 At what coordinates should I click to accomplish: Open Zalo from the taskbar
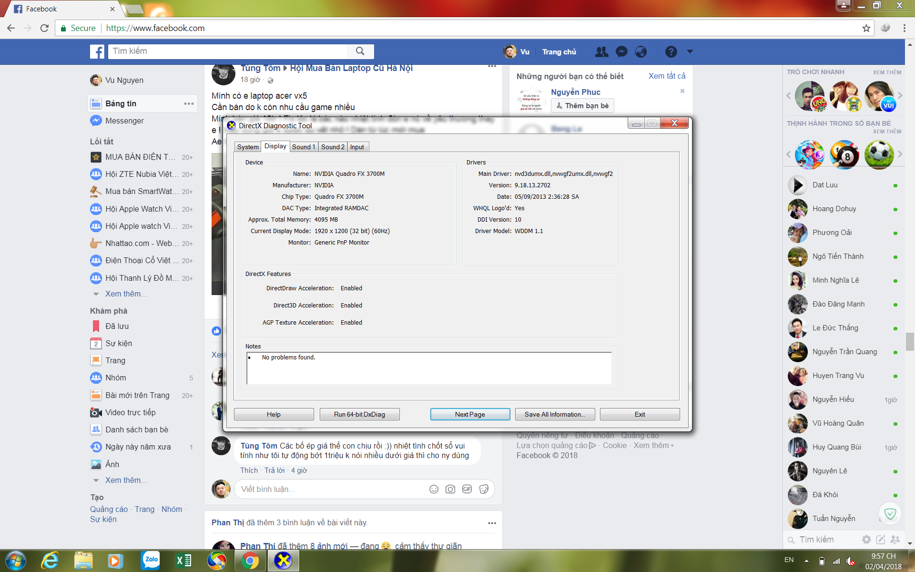151,561
